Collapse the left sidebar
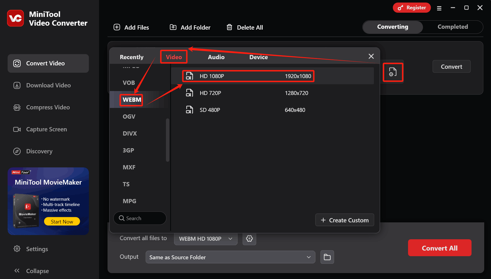The image size is (491, 279). coord(17,271)
